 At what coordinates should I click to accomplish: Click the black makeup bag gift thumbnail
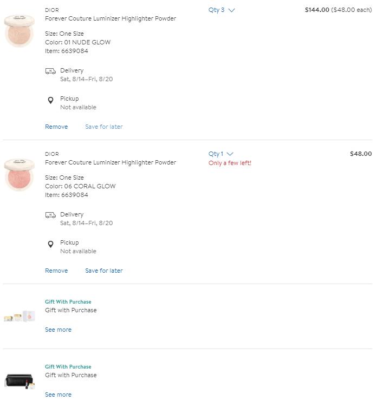click(20, 381)
